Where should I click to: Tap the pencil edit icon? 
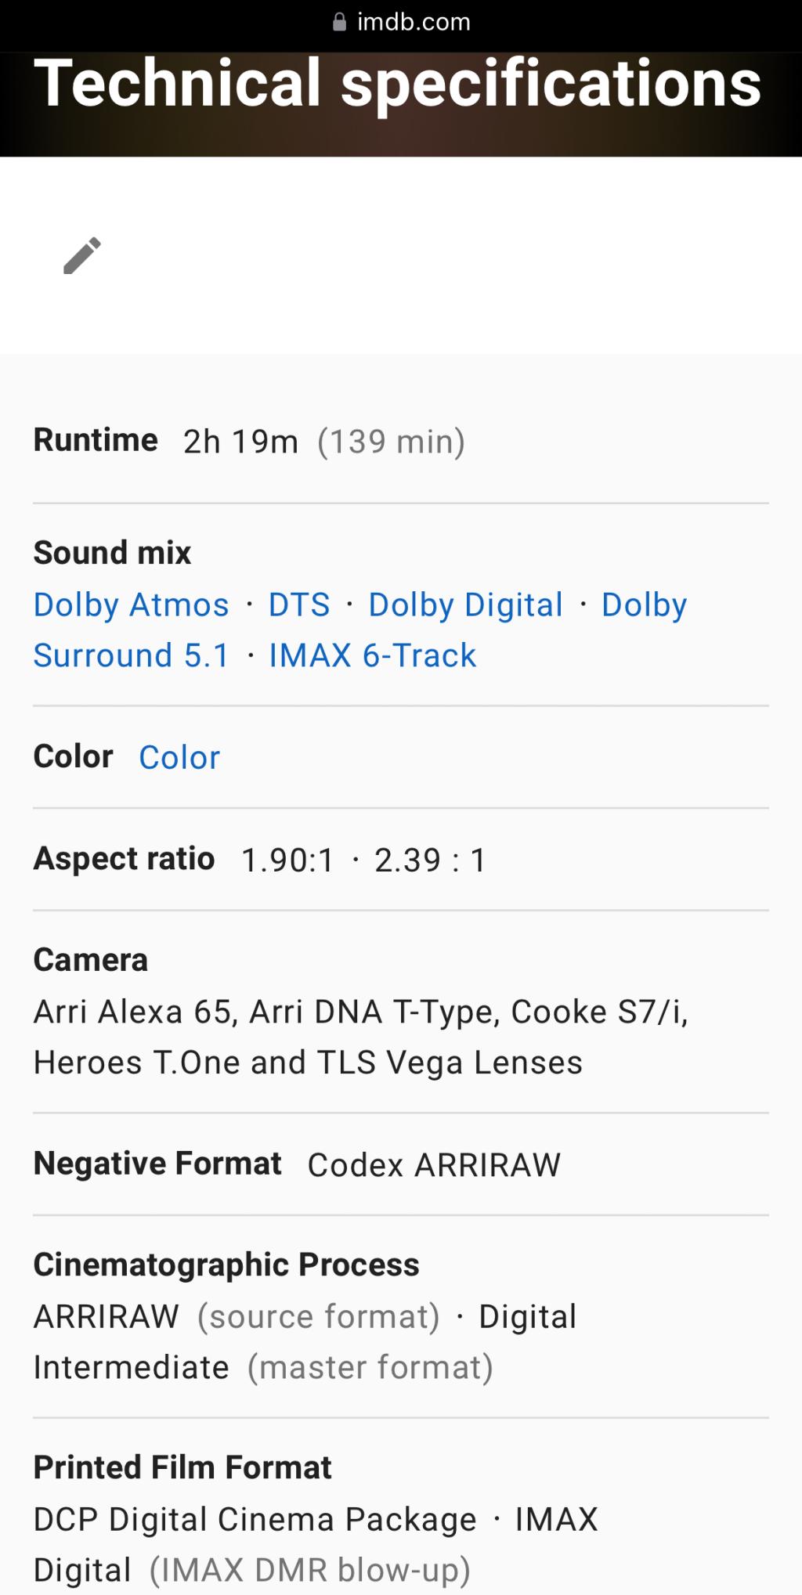pyautogui.click(x=82, y=255)
